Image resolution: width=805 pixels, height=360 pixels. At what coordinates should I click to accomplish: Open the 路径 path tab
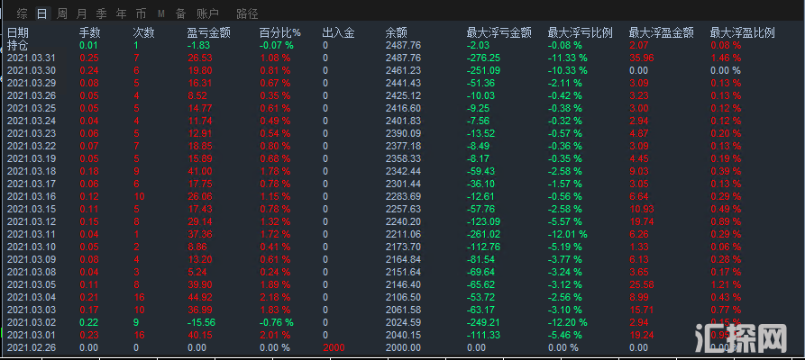[x=248, y=13]
